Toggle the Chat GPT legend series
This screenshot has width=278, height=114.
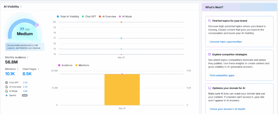tap(89, 17)
